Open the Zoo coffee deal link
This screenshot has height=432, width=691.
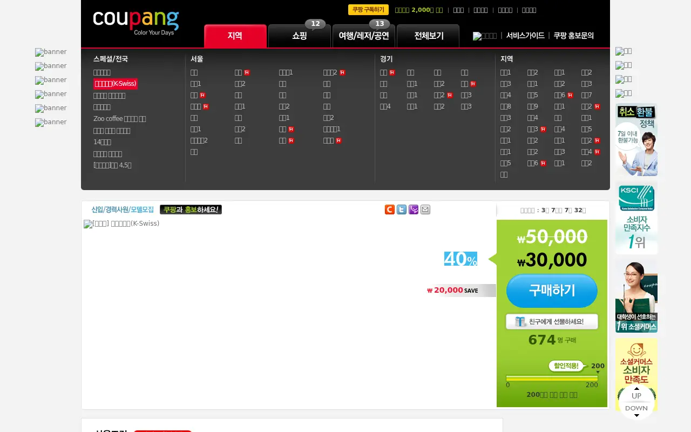pyautogui.click(x=119, y=119)
